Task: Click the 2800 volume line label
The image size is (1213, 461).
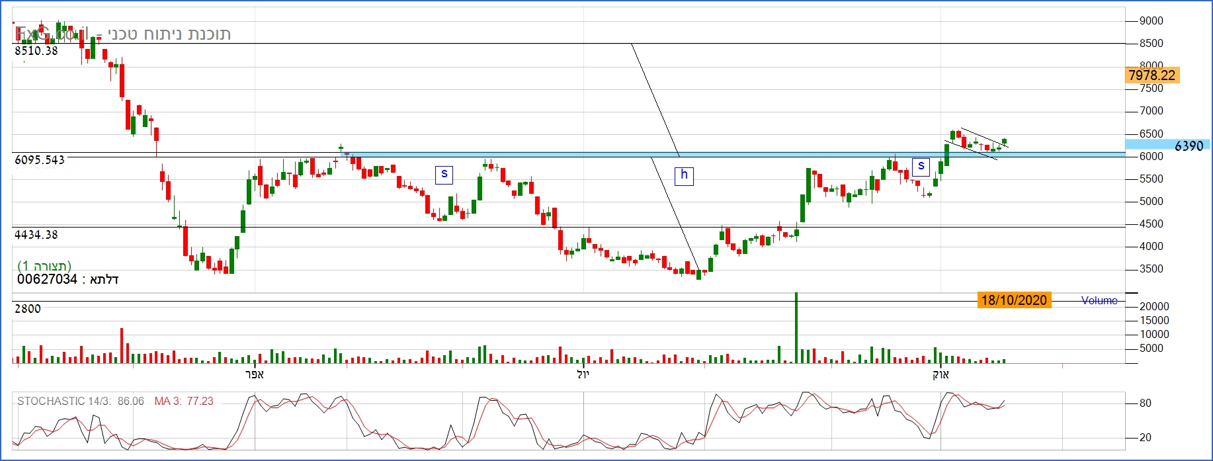Action: pyautogui.click(x=28, y=309)
